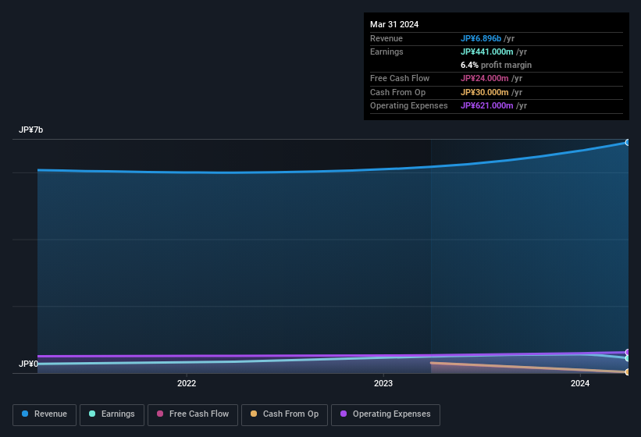The image size is (641, 437).
Task: Toggle the Operating Expenses legend button
Action: pyautogui.click(x=386, y=414)
